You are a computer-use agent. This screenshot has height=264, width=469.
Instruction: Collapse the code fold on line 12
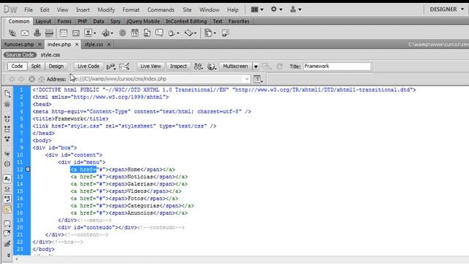pyautogui.click(x=28, y=169)
